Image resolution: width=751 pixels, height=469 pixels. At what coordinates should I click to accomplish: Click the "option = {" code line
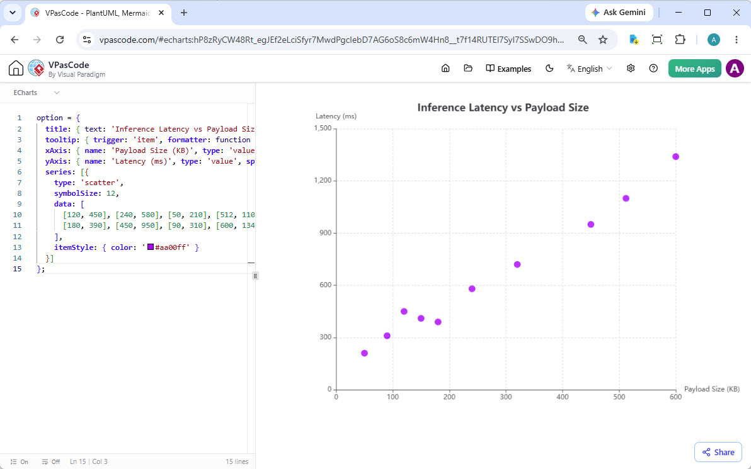pyautogui.click(x=58, y=118)
